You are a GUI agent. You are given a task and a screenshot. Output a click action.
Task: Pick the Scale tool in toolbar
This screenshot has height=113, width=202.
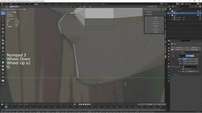click(3, 28)
